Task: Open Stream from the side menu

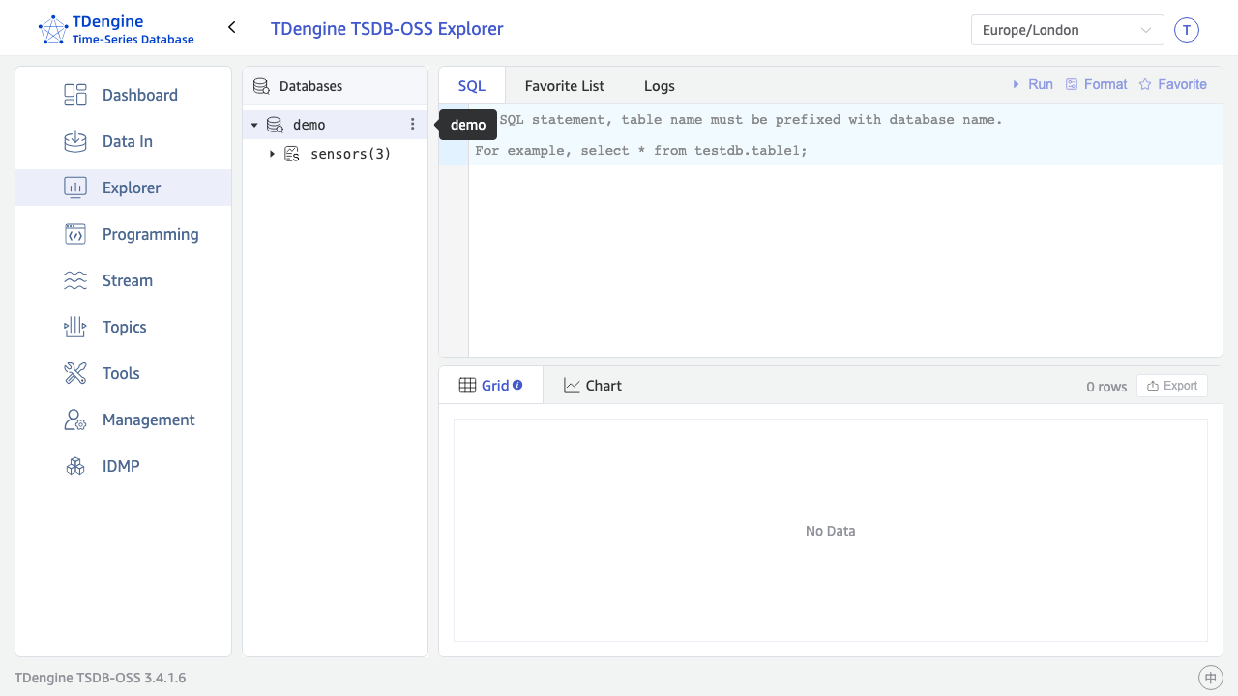Action: click(123, 280)
